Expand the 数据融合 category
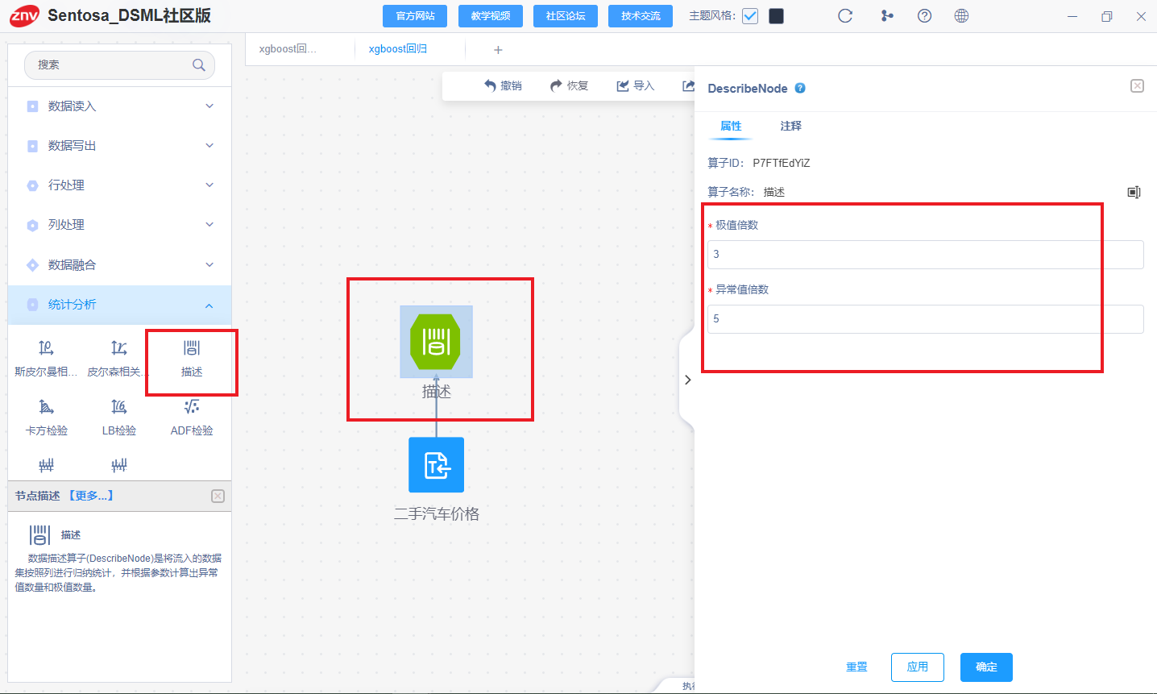1157x694 pixels. click(119, 265)
